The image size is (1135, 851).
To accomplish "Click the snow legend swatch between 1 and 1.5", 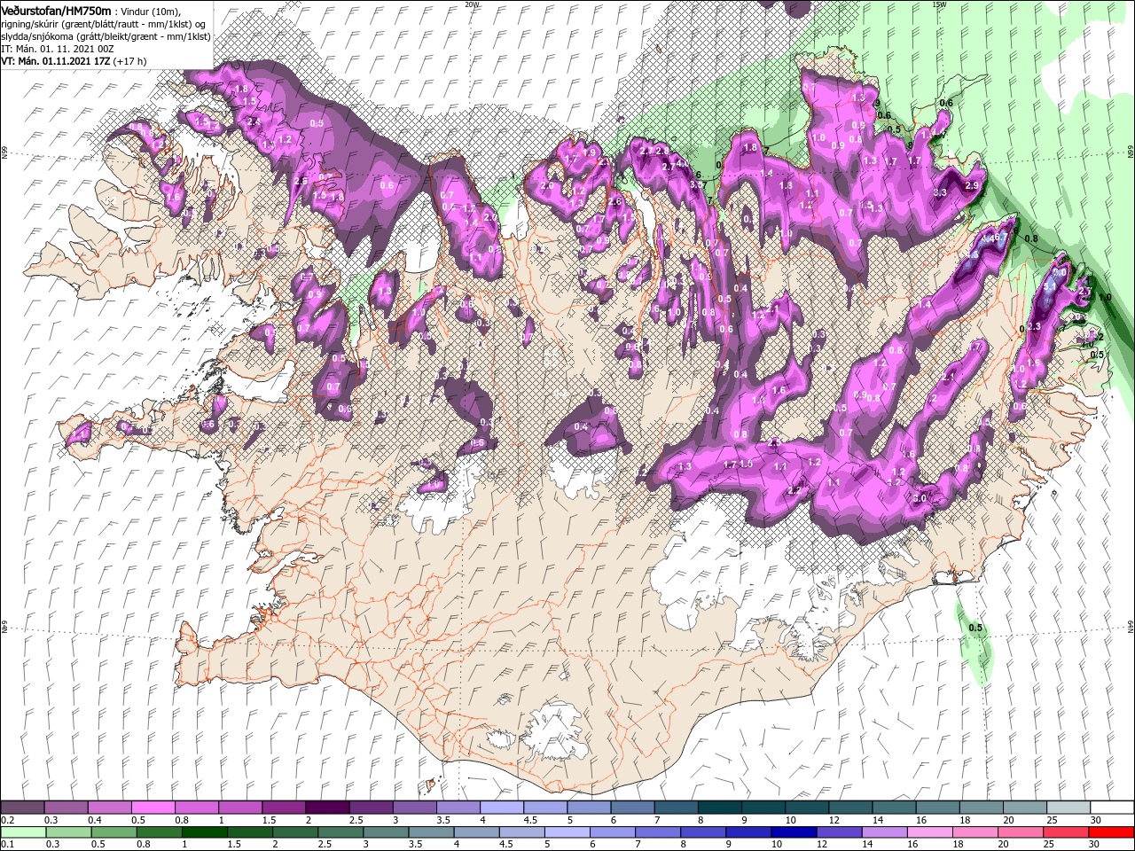I will point(240,808).
